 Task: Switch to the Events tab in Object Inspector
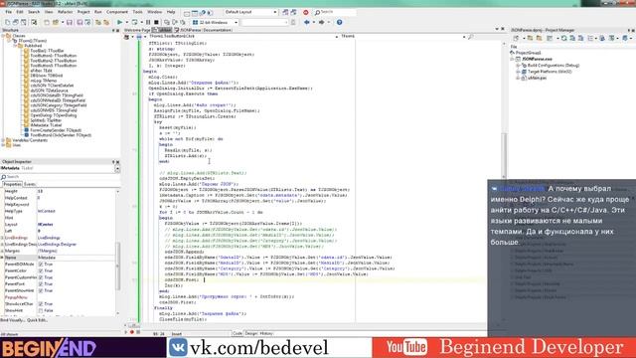click(30, 184)
